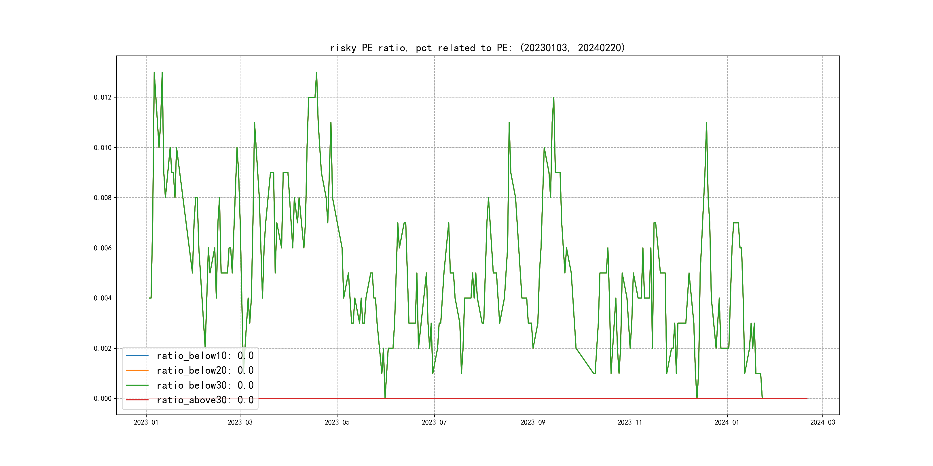Click the 2023-05 x-axis tick label

point(337,422)
